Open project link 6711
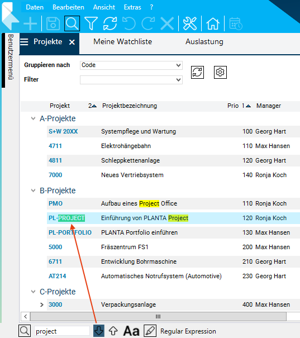 point(55,261)
